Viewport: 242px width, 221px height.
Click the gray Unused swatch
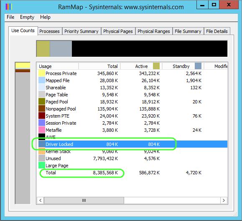pyautogui.click(x=42, y=158)
